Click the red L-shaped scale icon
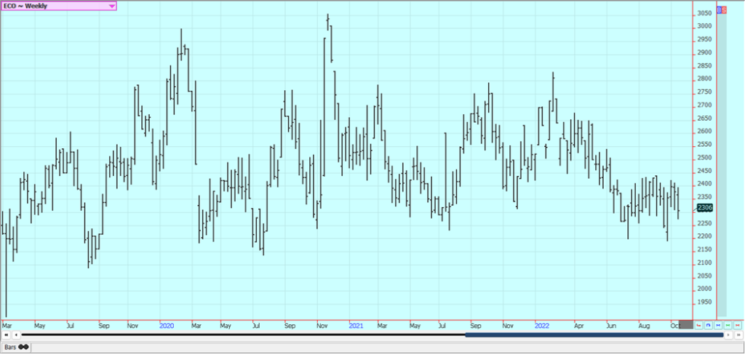This screenshot has width=745, height=354. point(698,325)
